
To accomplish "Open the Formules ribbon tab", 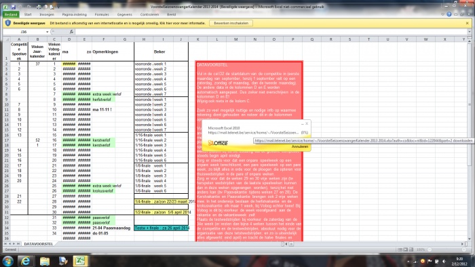I will [102, 14].
